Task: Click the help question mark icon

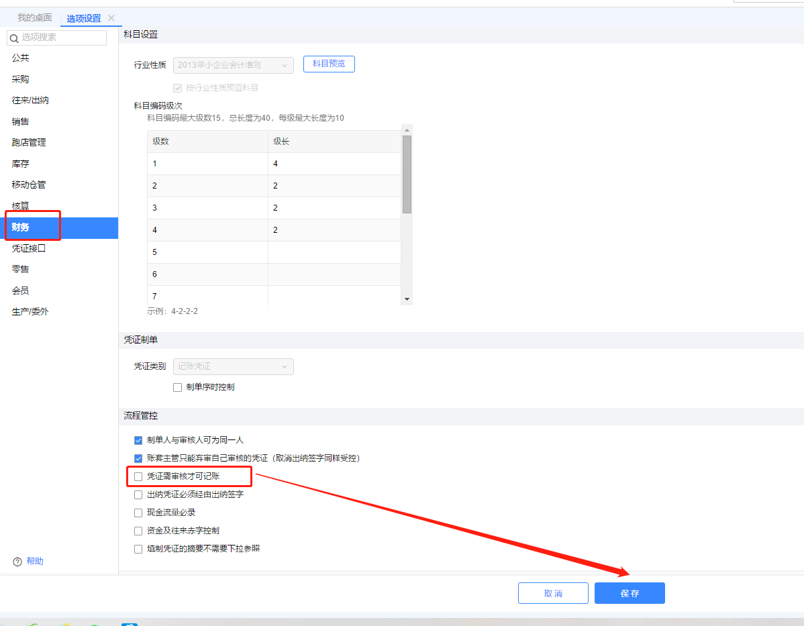Action: (17, 562)
